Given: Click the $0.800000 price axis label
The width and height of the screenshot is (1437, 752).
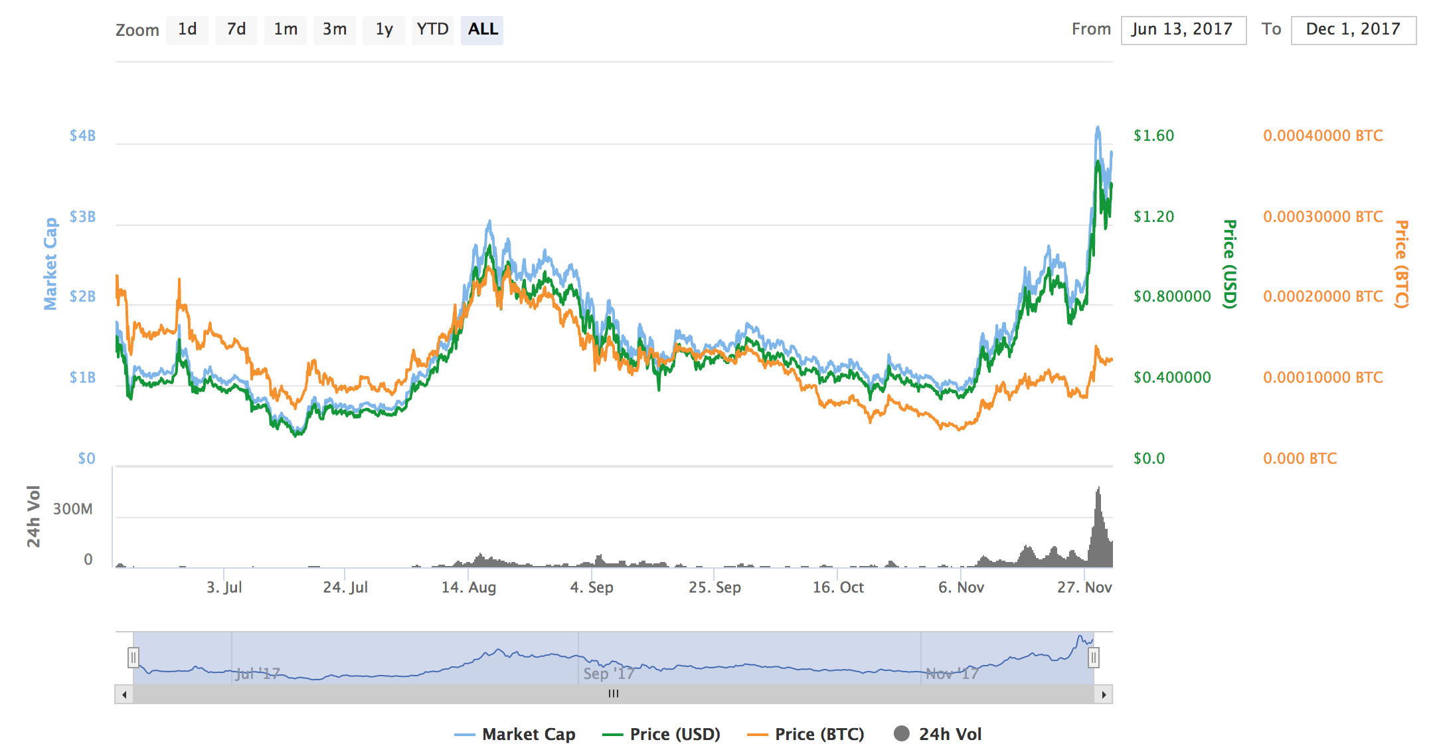Looking at the screenshot, I should click(x=1172, y=297).
